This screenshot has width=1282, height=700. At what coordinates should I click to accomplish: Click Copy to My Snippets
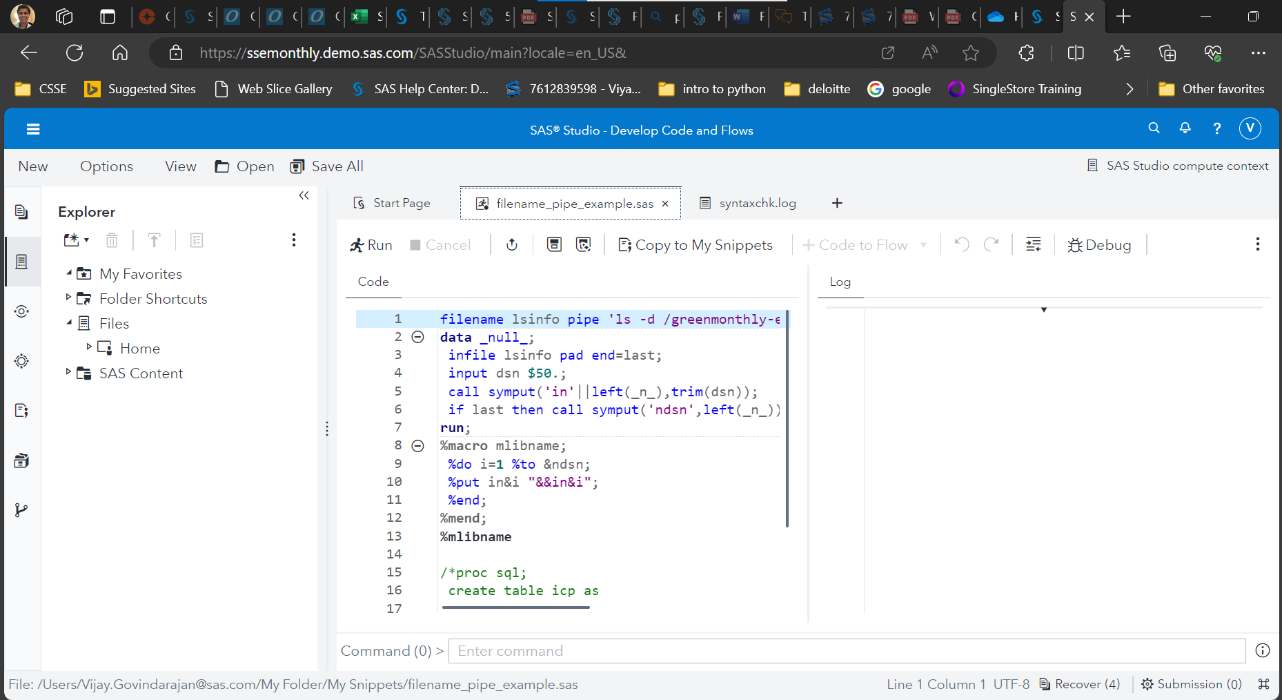click(x=695, y=244)
